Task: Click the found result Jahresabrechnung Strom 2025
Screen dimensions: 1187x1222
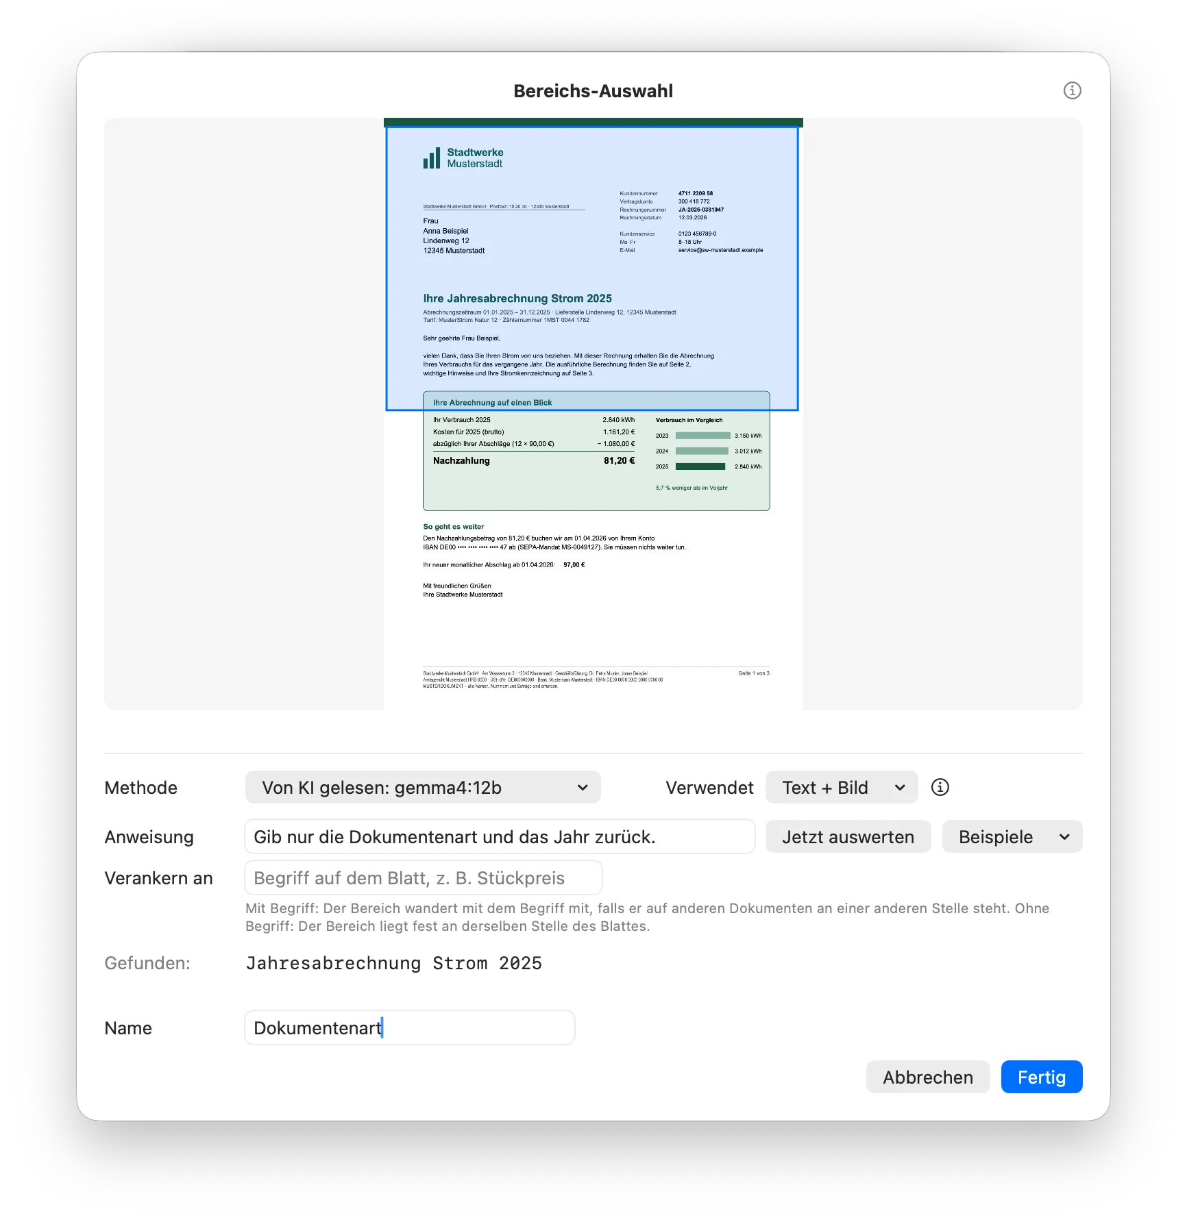Action: point(393,963)
